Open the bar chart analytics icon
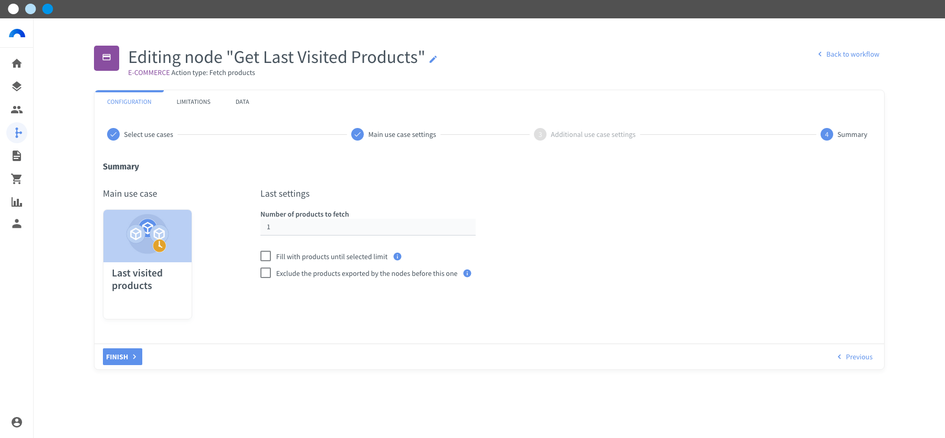945x438 pixels. pos(17,202)
